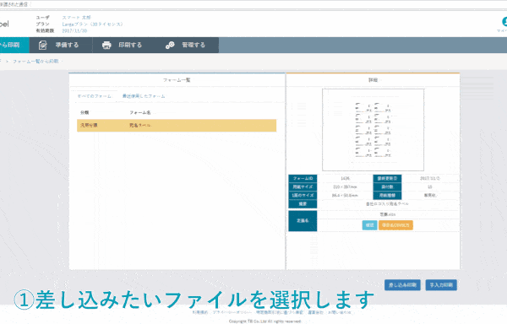Switch to 最近使用したフォーム tab
Viewport: 507px width, 324px height.
click(x=144, y=96)
